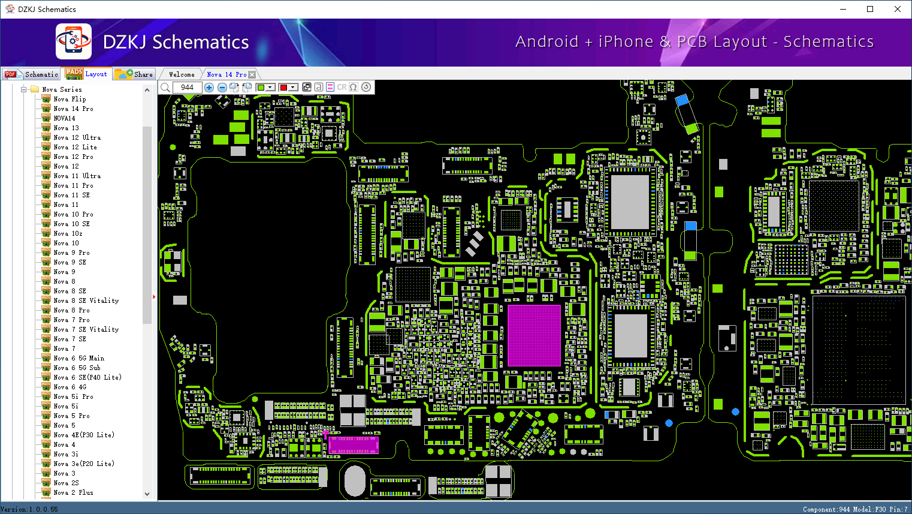Click the tree scrollbar down arrow
Image resolution: width=912 pixels, height=514 pixels.
[x=147, y=494]
